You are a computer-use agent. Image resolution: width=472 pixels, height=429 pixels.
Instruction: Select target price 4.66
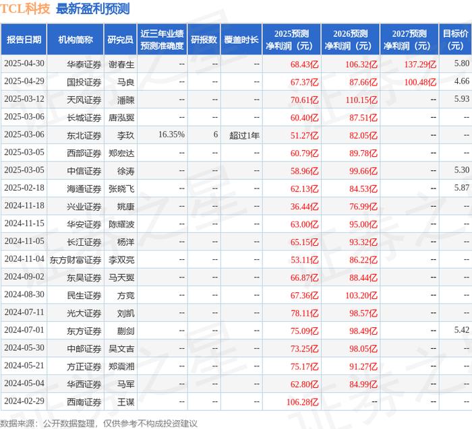coord(462,81)
